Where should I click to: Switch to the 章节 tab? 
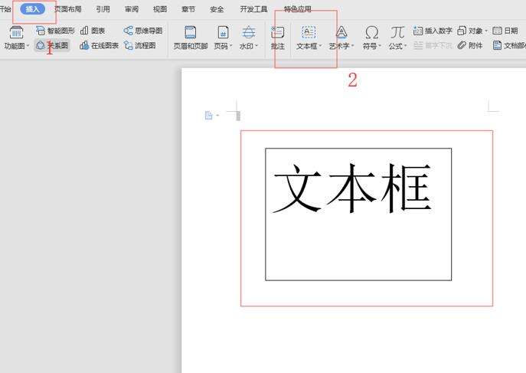tap(188, 9)
